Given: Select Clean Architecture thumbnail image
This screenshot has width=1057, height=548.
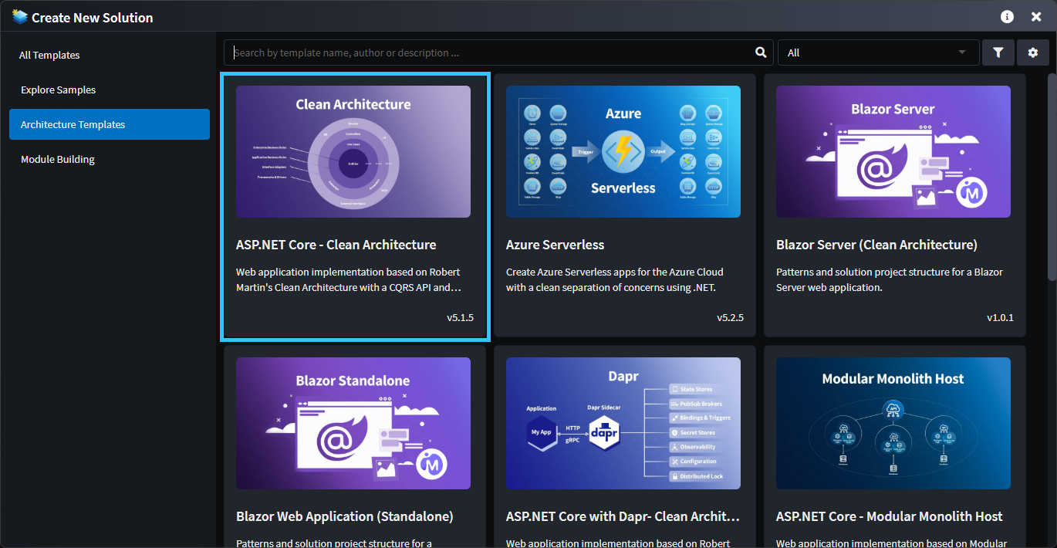Looking at the screenshot, I should pyautogui.click(x=353, y=151).
